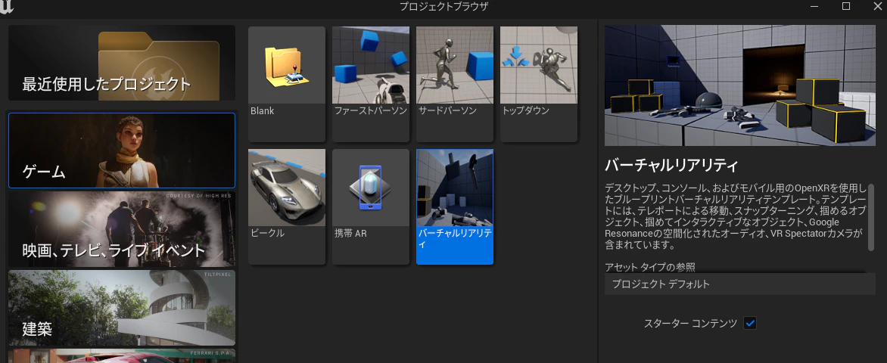Image resolution: width=887 pixels, height=363 pixels.
Task: Select the Blank project template
Action: point(287,84)
